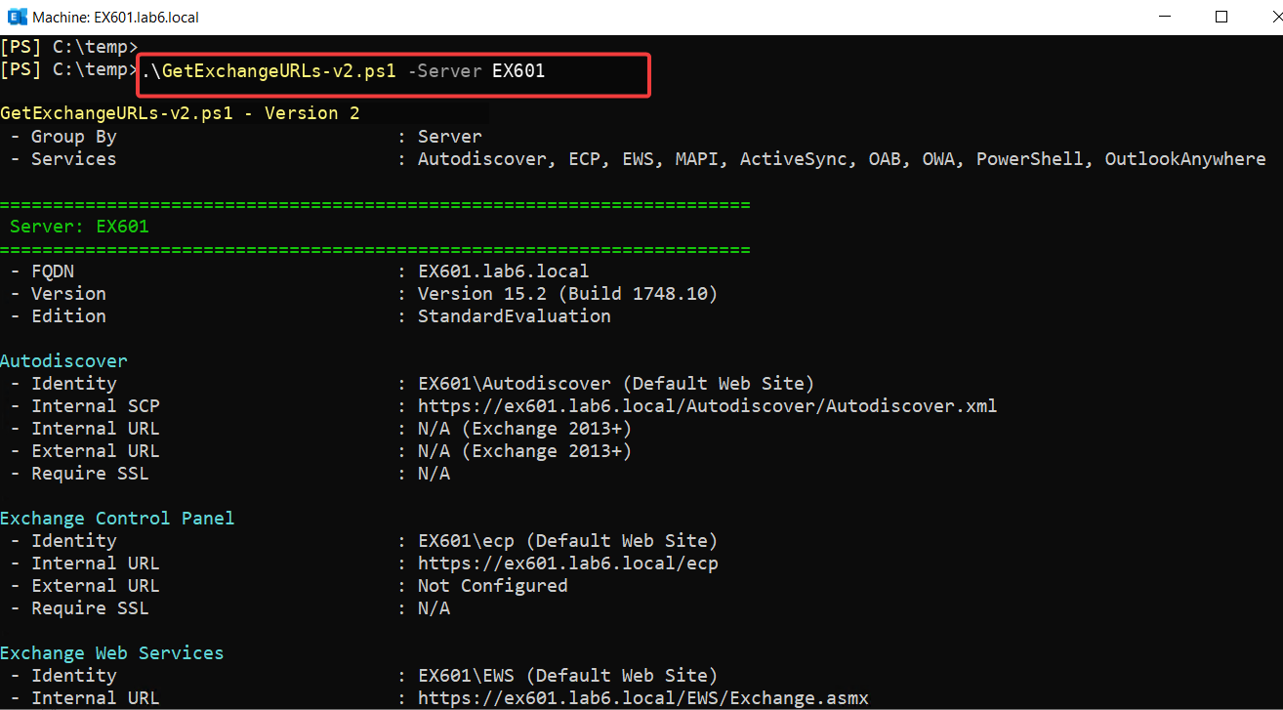Click the first '[PS] C:\temp>' prompt line
Image resolution: width=1283 pixels, height=710 pixels.
click(x=69, y=47)
